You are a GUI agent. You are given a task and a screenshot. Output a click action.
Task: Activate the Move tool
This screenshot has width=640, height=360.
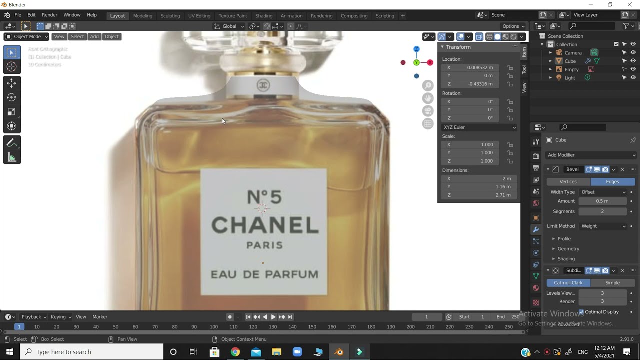[12, 83]
